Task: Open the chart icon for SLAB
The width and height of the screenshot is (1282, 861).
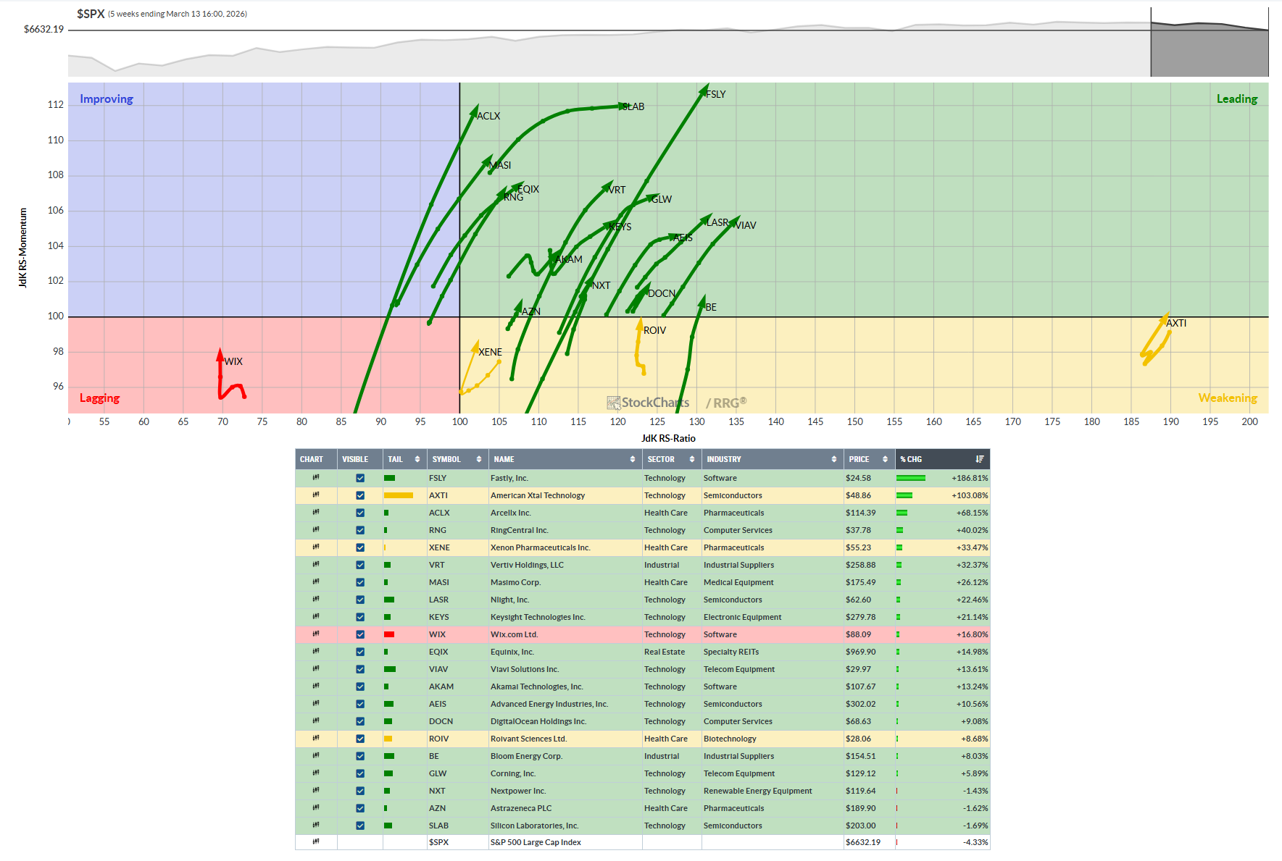Action: coord(316,826)
